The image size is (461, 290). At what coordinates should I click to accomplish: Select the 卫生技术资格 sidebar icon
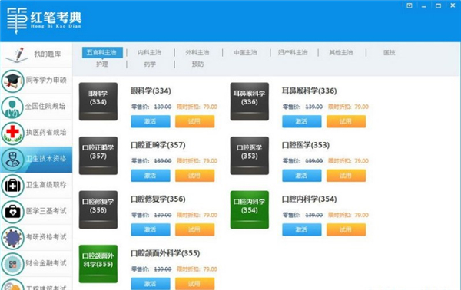pyautogui.click(x=12, y=160)
